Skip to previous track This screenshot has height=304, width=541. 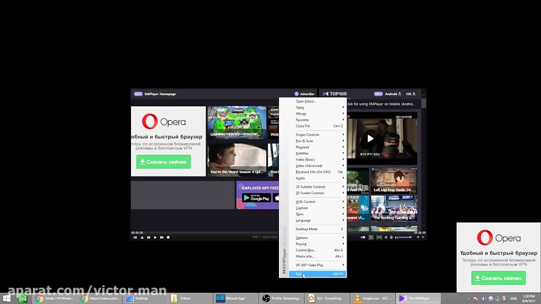click(148, 237)
